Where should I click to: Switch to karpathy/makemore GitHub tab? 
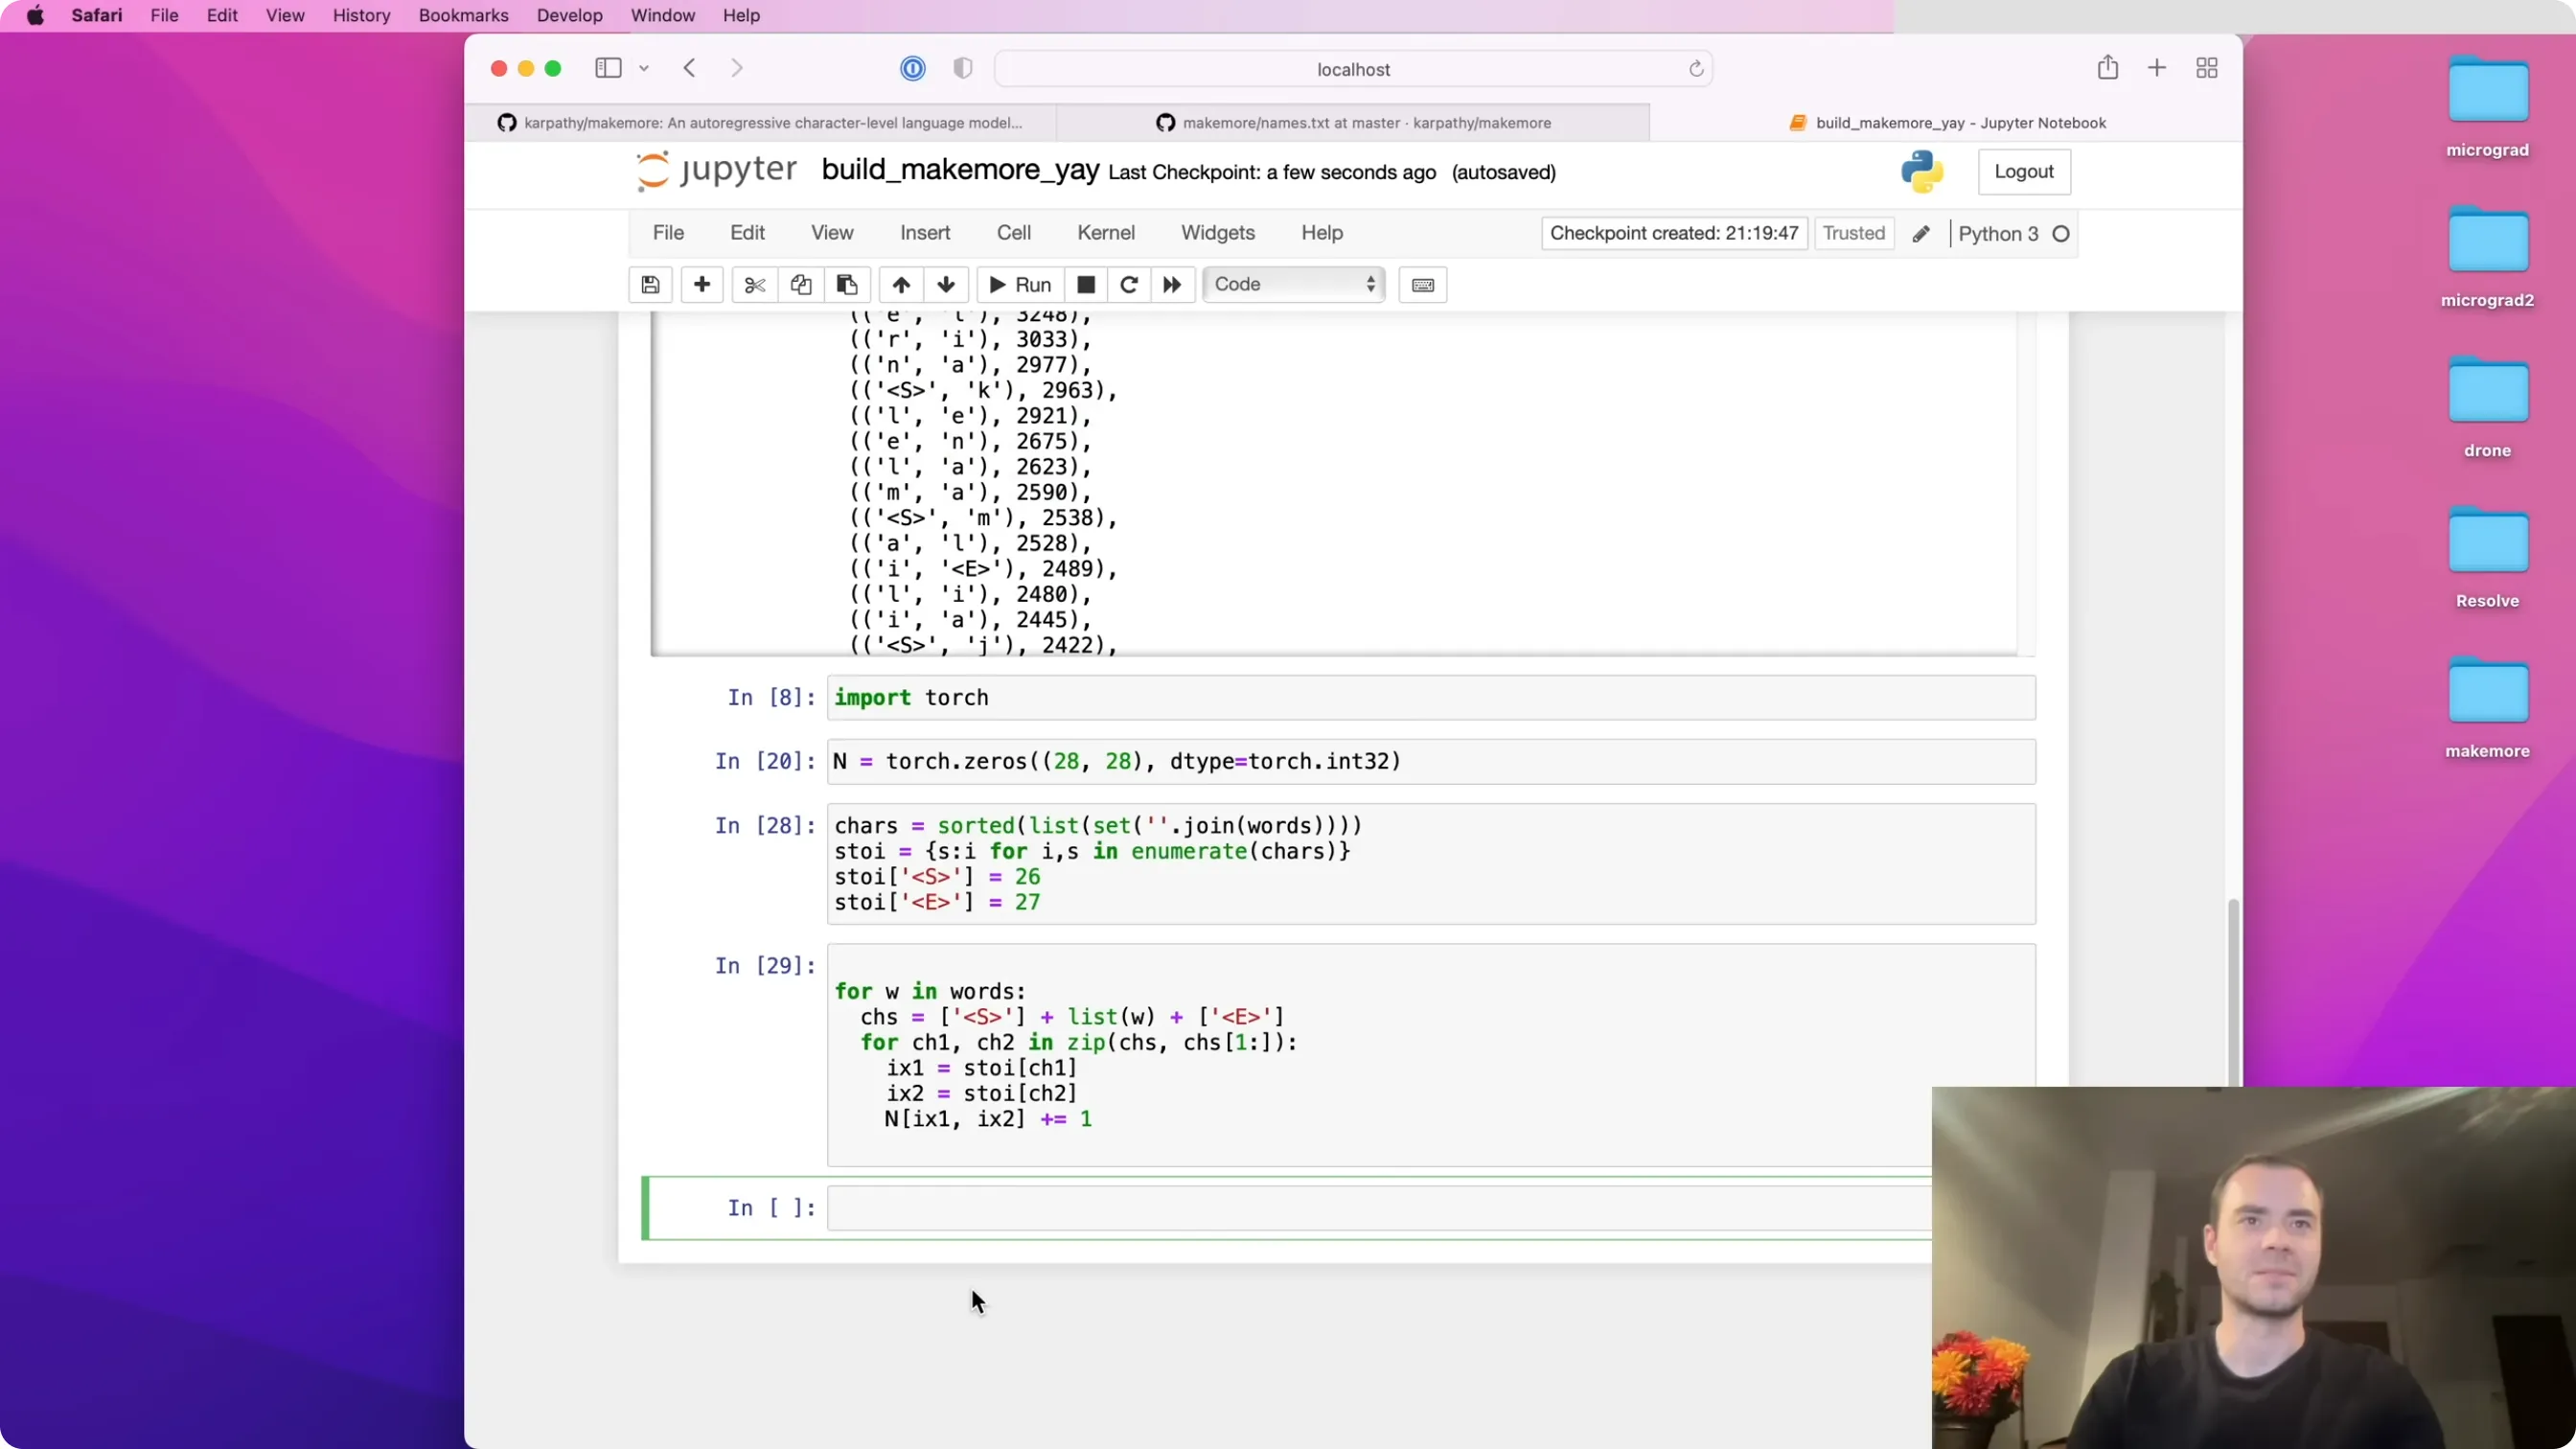pyautogui.click(x=760, y=123)
